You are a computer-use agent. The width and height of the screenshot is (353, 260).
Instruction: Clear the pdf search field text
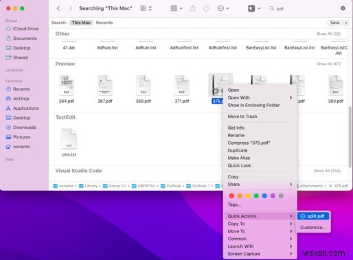(x=343, y=8)
